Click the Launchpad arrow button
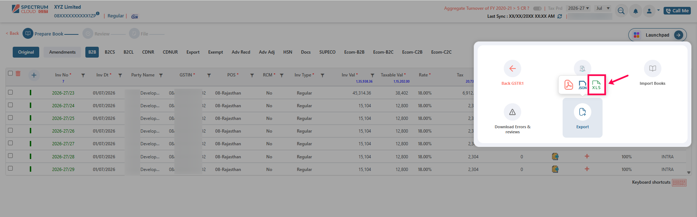 (678, 35)
